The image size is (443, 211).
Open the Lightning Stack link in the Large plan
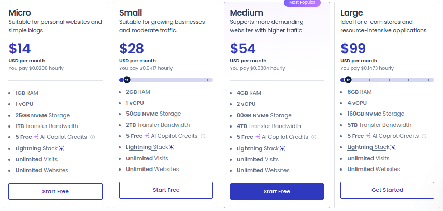(x=367, y=147)
